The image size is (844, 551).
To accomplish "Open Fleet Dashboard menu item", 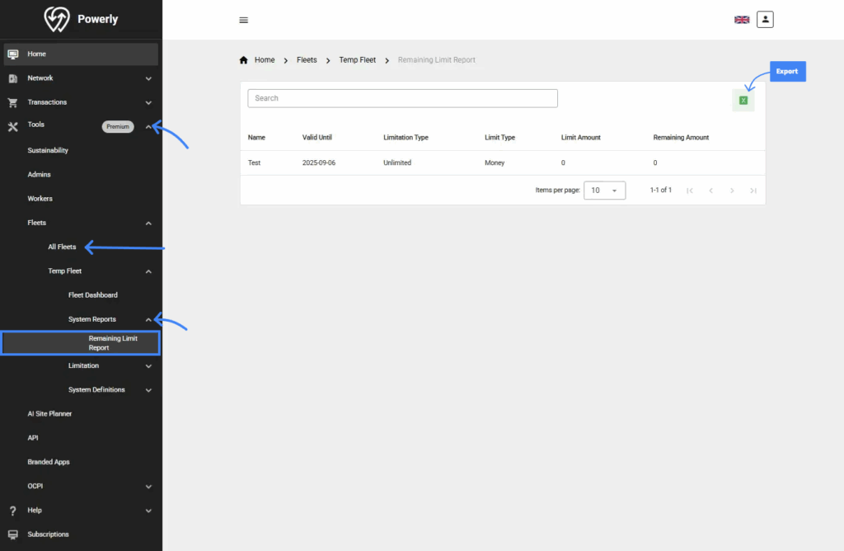I will pyautogui.click(x=92, y=295).
